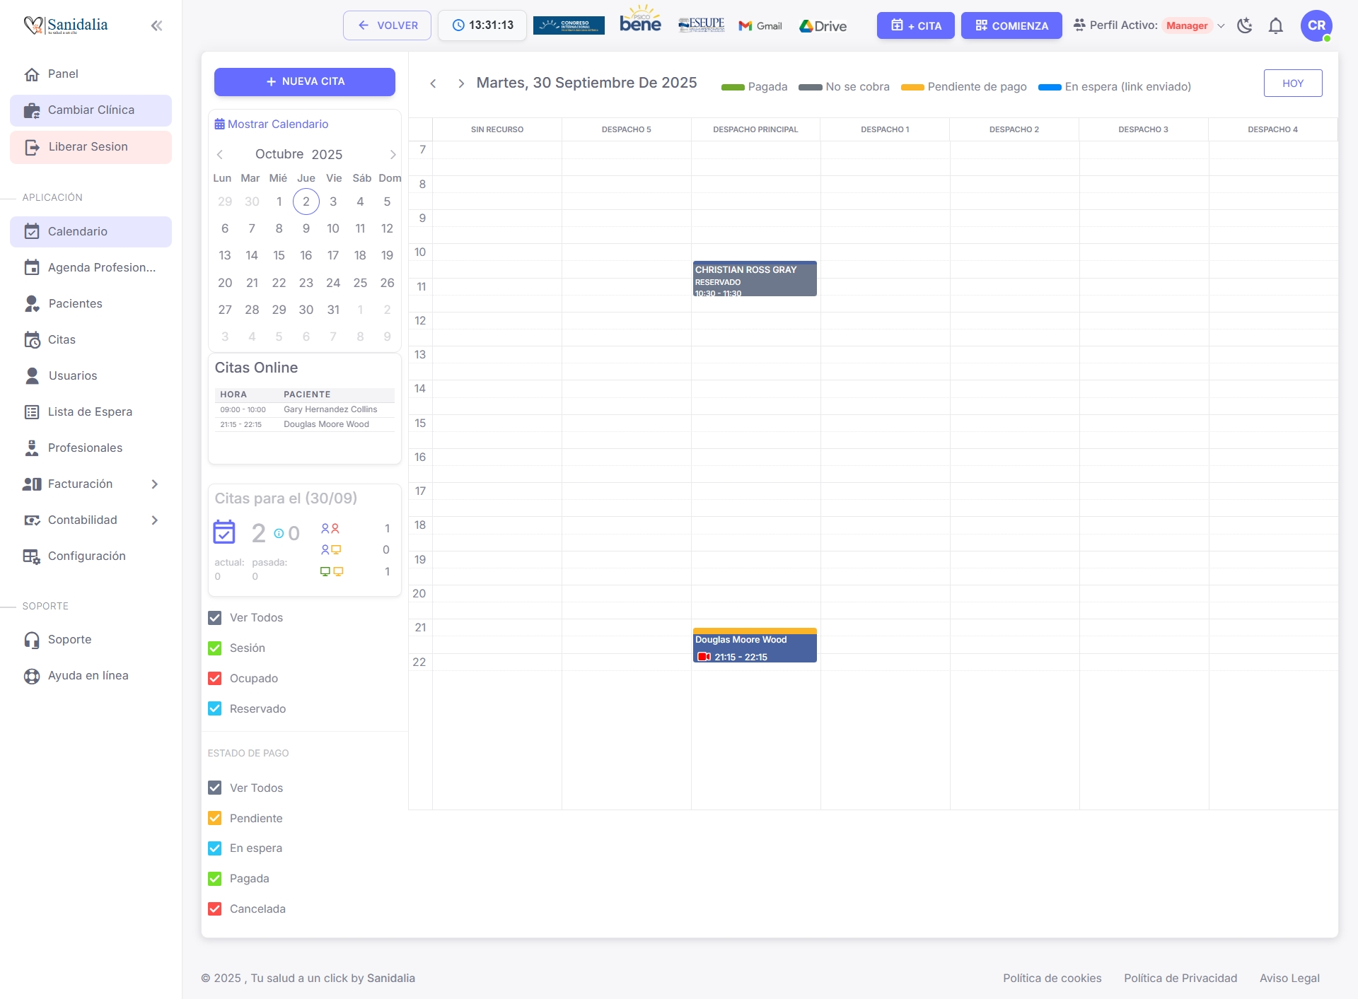Open the notifications bell icon
This screenshot has height=999, width=1358.
coord(1276,25)
